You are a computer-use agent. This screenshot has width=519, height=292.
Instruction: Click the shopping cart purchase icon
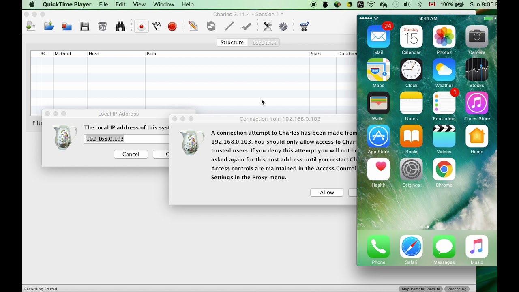(304, 27)
